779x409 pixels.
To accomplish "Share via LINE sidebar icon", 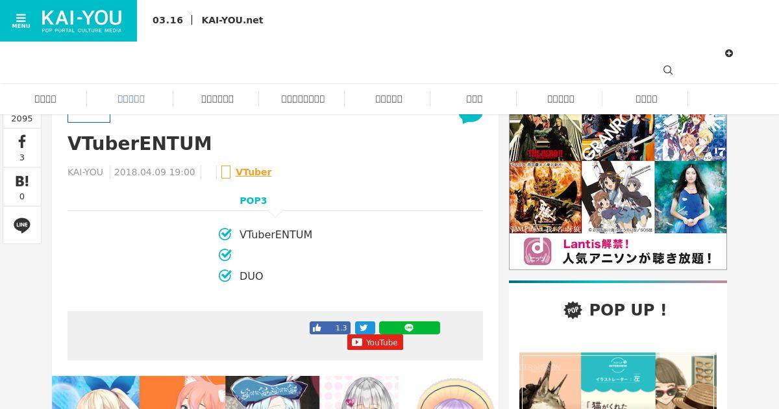I will (22, 225).
